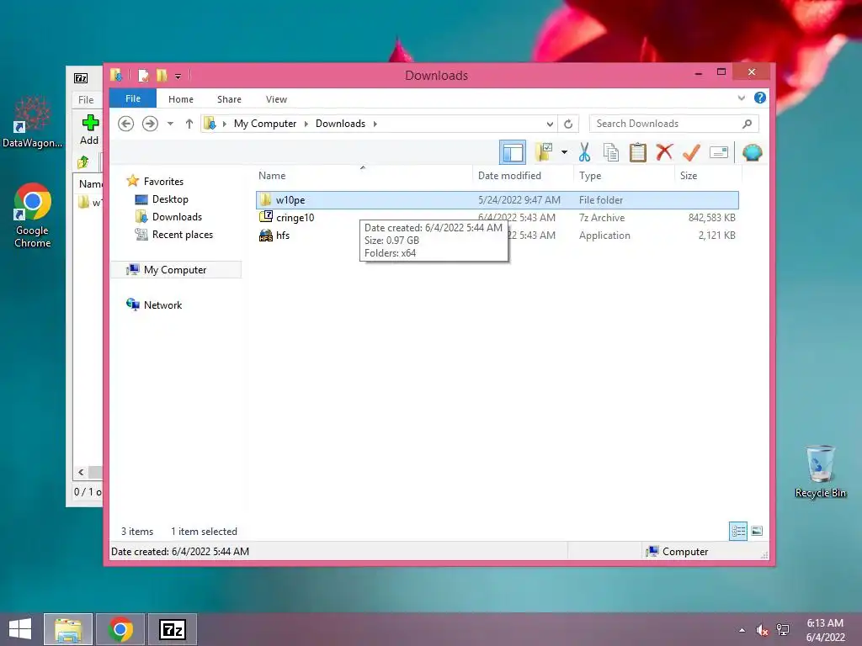This screenshot has width=862, height=646.
Task: Click the 2,121 KB size cell
Action: (716, 236)
